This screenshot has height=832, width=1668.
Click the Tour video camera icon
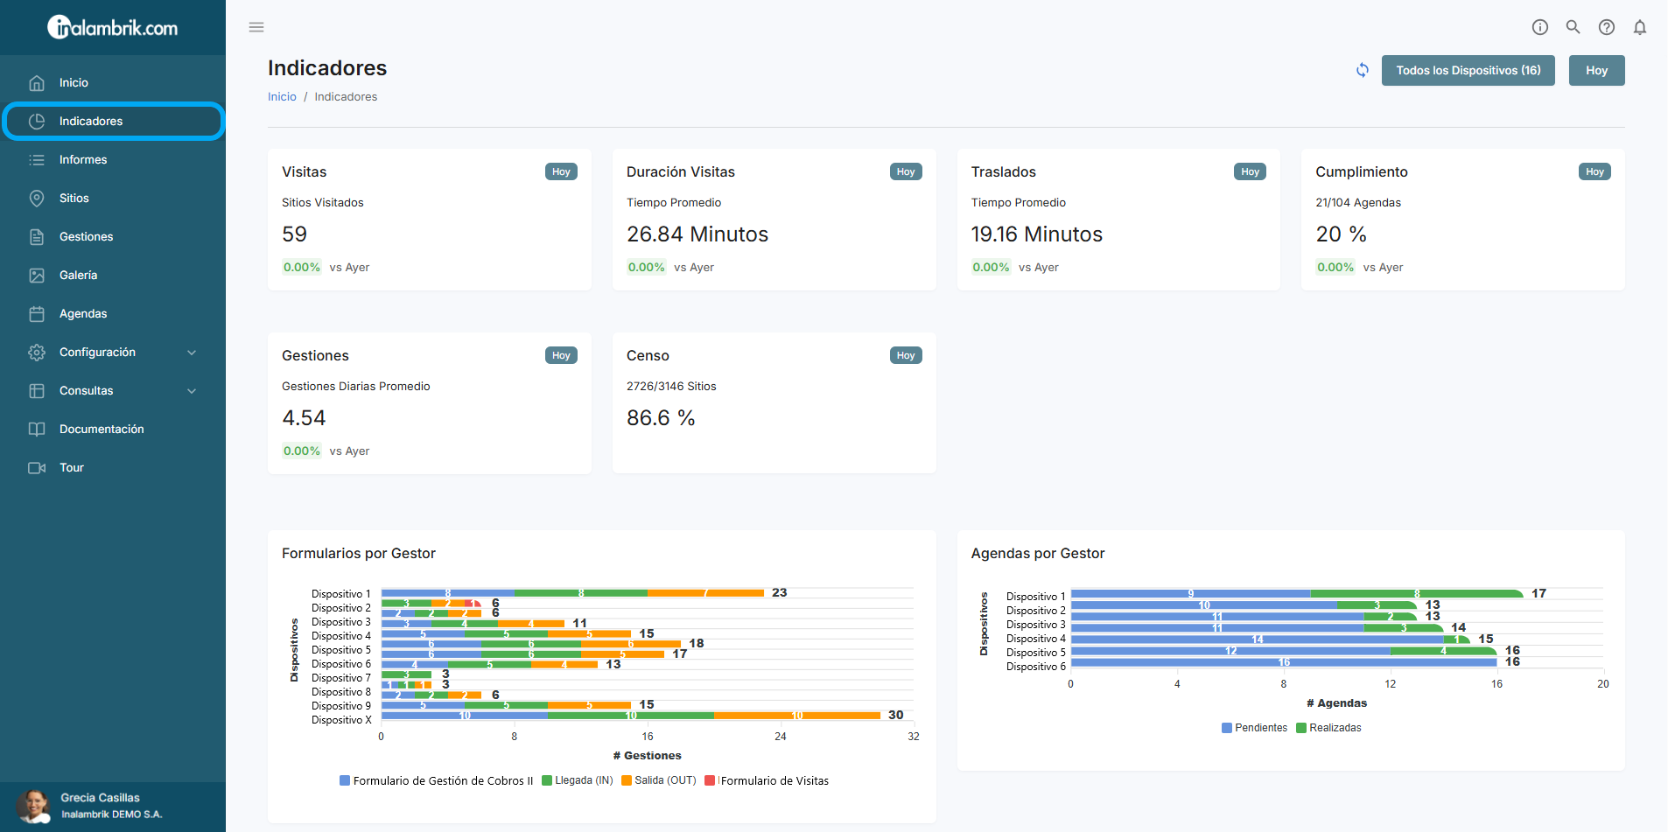[37, 467]
